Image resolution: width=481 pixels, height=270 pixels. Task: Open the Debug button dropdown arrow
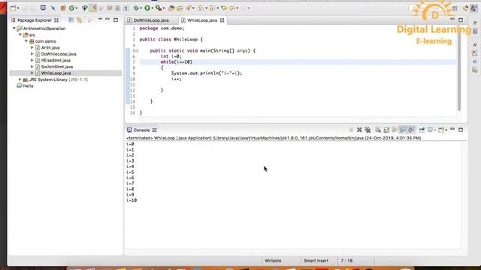point(141,8)
